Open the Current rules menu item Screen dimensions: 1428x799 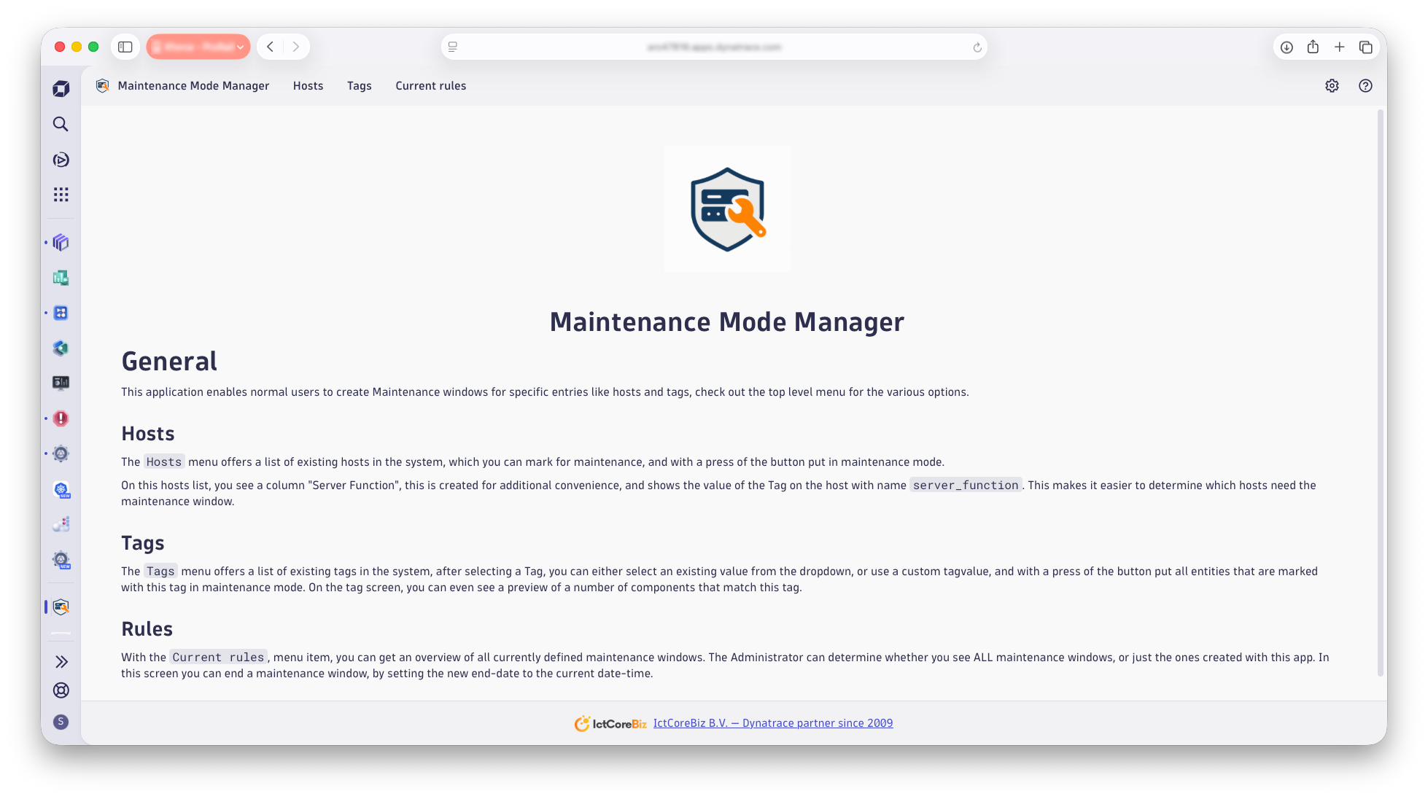point(430,86)
